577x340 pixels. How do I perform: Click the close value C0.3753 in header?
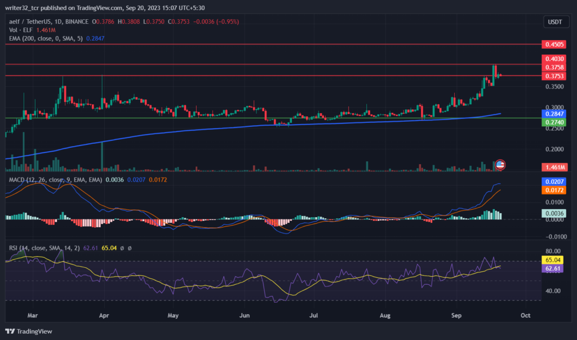coord(179,22)
